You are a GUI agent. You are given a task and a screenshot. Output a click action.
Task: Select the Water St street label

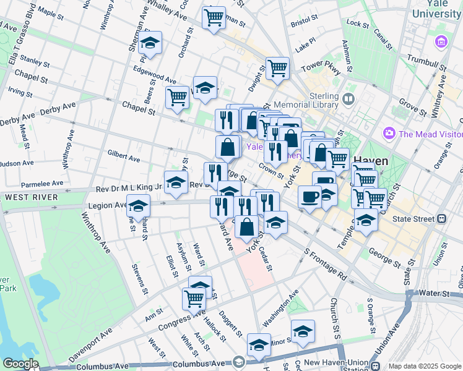(434, 294)
